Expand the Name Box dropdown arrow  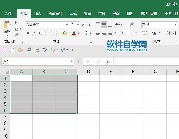point(71,62)
